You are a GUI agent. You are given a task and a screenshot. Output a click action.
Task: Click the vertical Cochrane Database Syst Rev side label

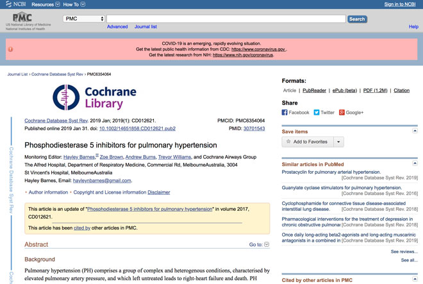(x=11, y=180)
